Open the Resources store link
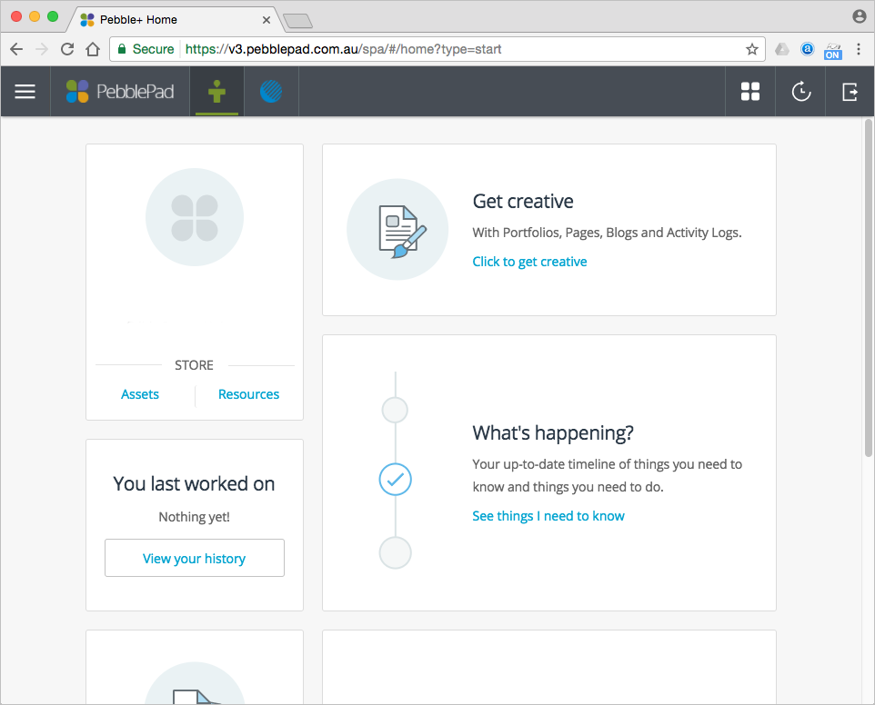875x705 pixels. (x=248, y=394)
